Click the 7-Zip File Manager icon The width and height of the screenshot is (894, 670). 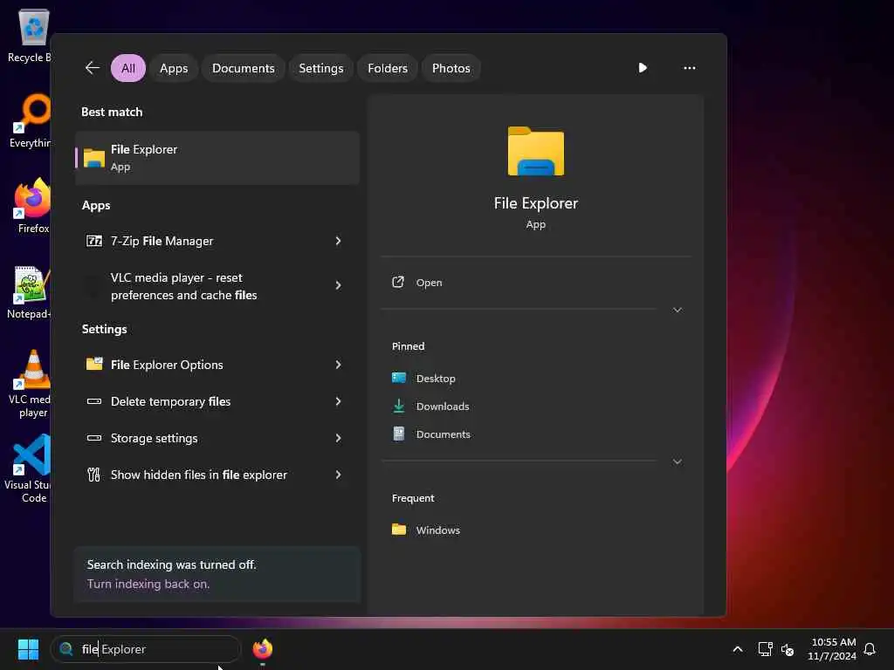94,241
